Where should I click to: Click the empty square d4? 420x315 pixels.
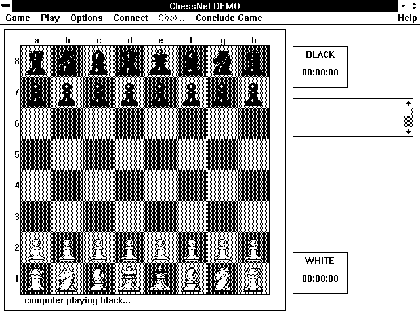tap(130, 185)
